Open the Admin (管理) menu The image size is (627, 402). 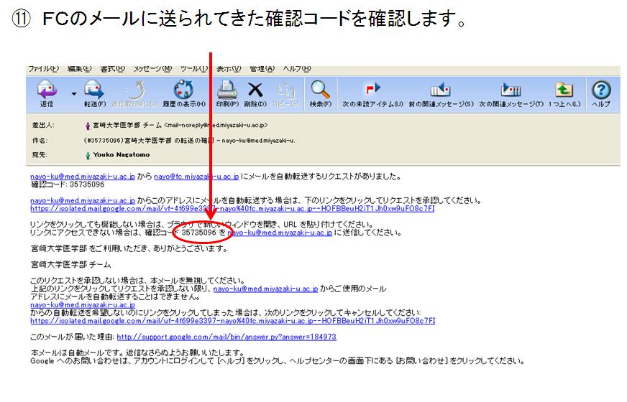click(261, 69)
